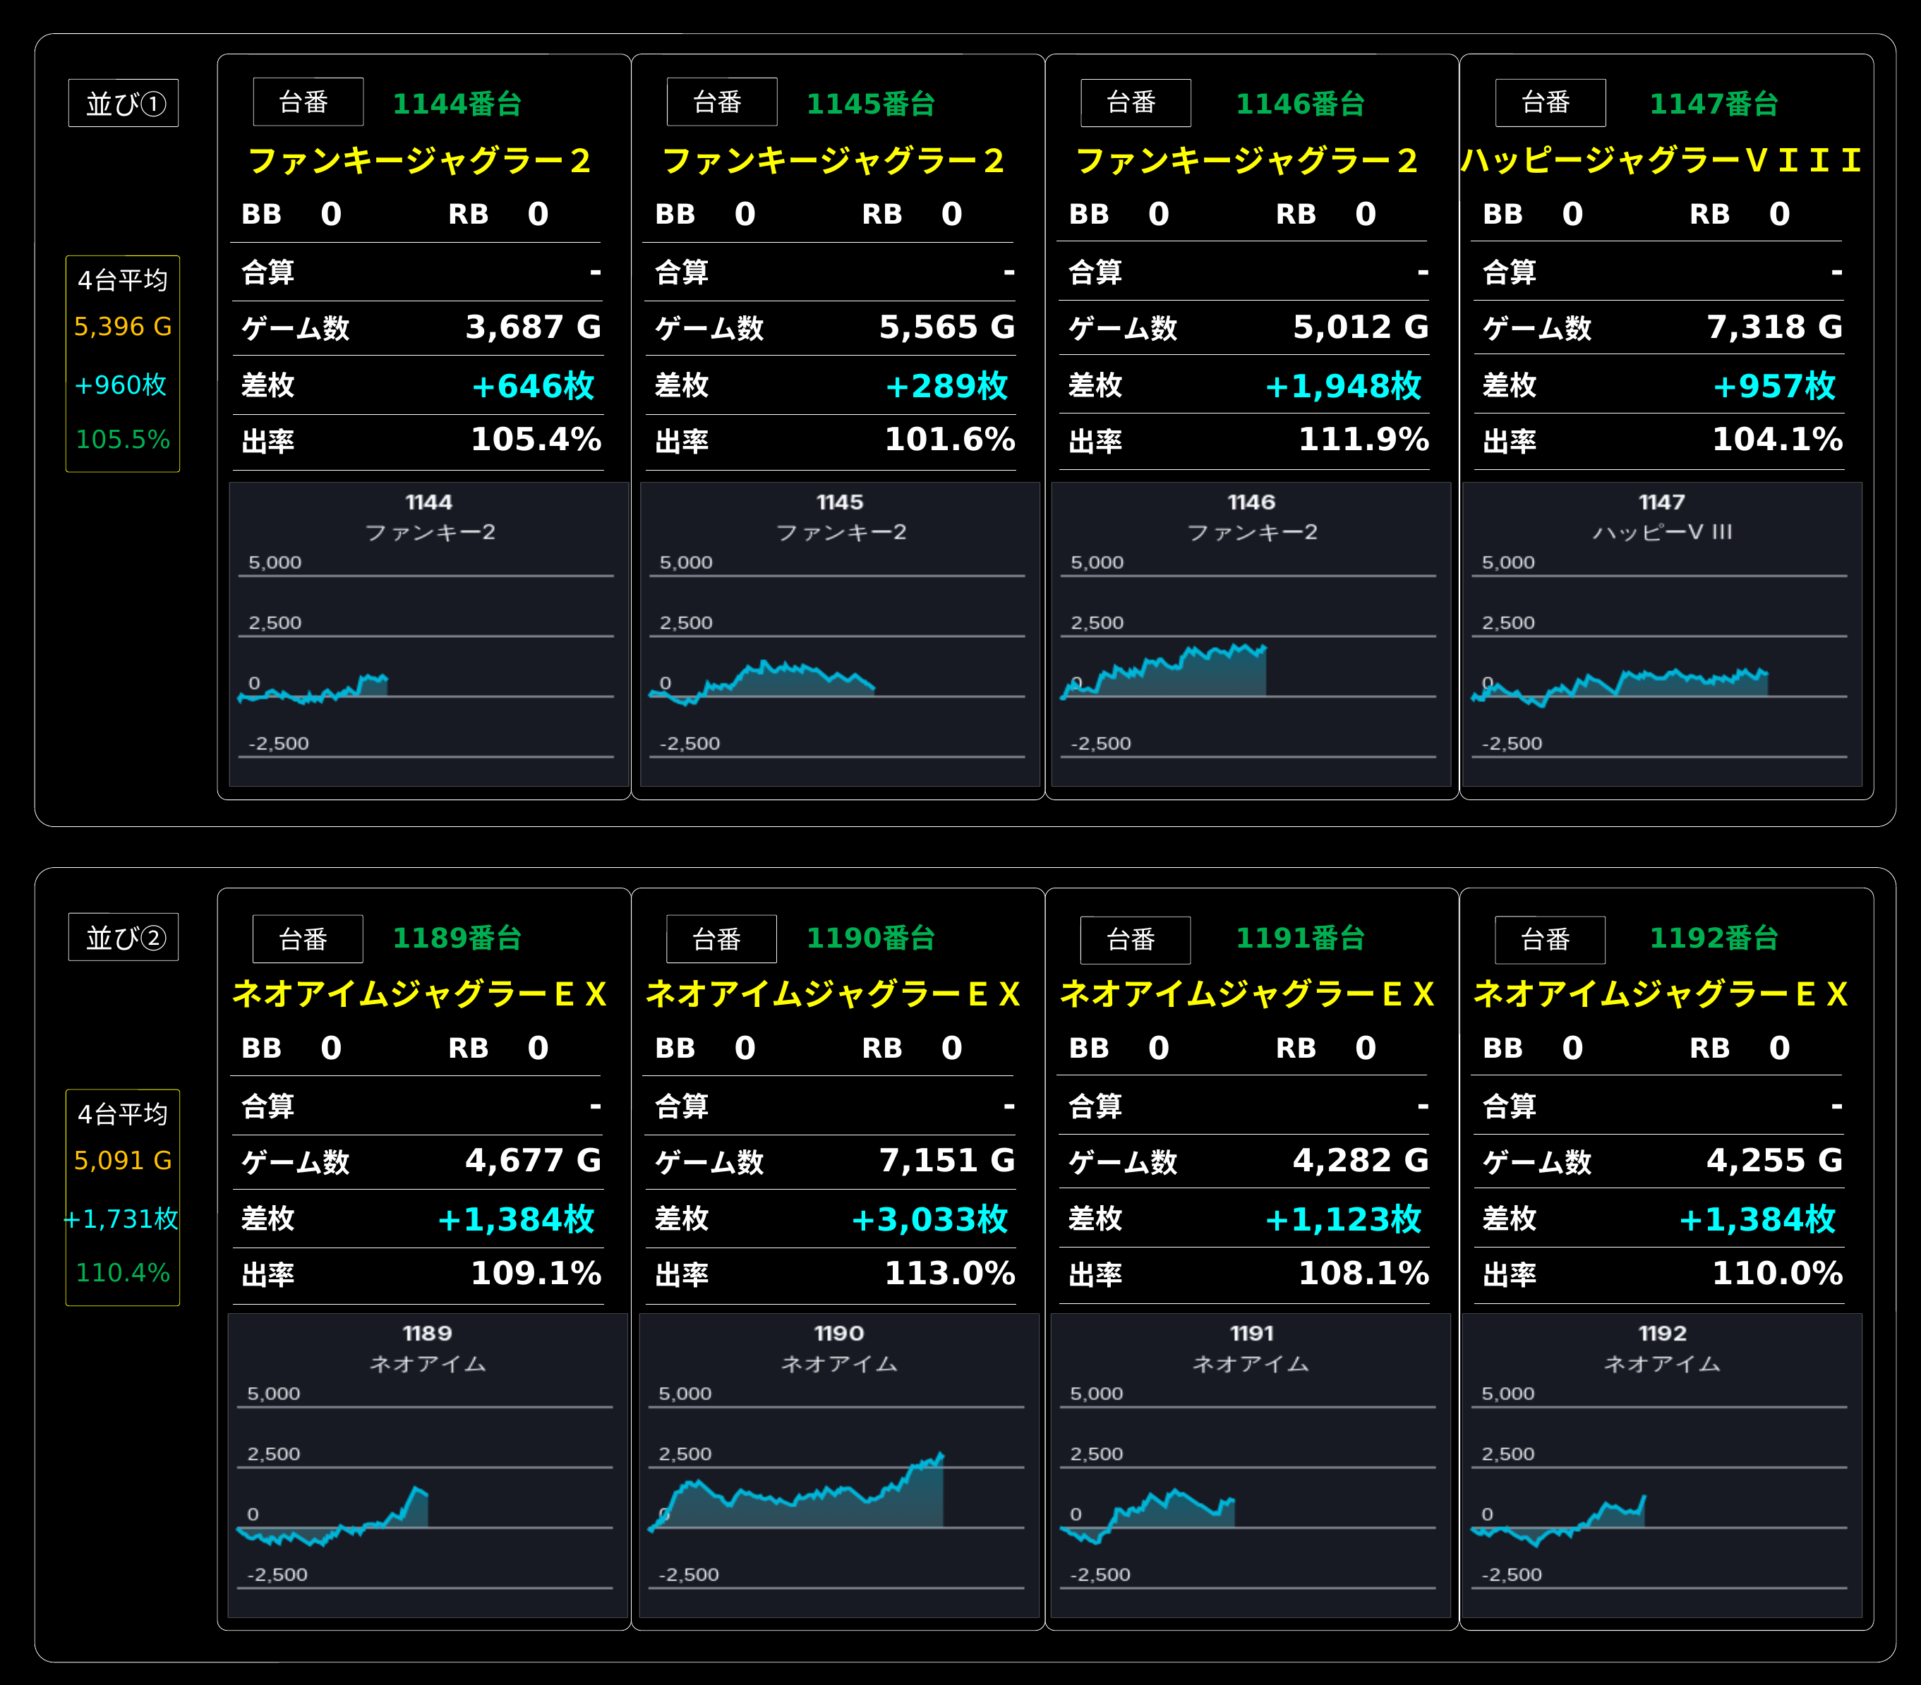Click the payout rate 104.1%

point(1777,439)
